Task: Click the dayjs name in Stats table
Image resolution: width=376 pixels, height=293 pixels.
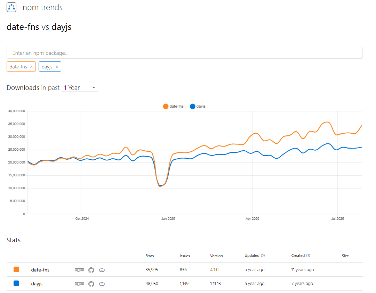Action: (x=37, y=284)
